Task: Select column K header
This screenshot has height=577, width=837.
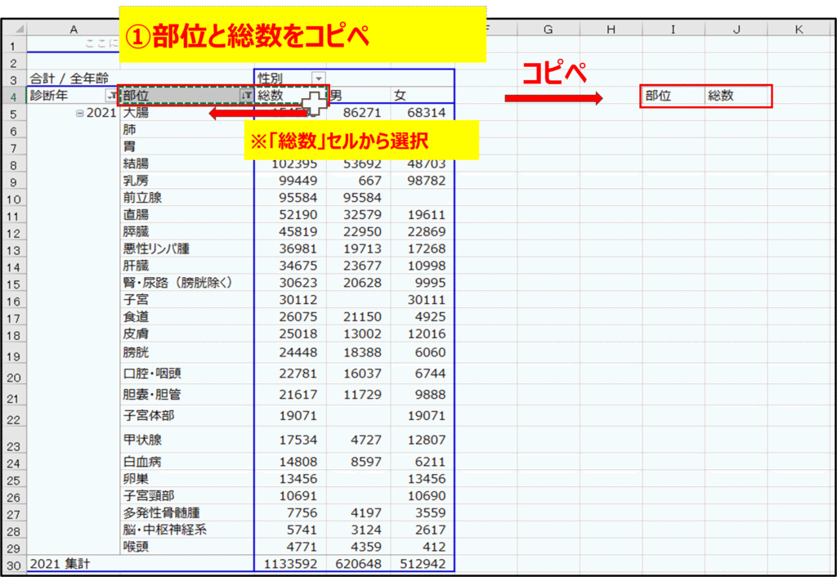Action: coord(799,29)
